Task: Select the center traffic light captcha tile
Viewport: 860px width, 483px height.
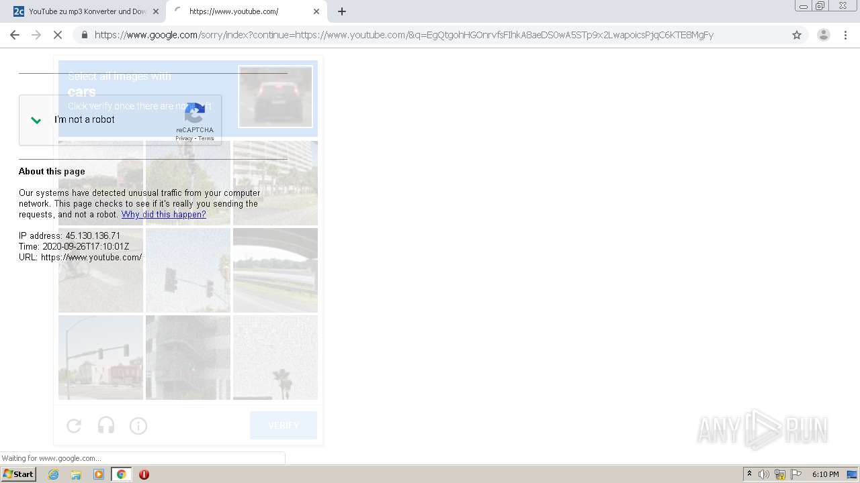Action: [188, 270]
